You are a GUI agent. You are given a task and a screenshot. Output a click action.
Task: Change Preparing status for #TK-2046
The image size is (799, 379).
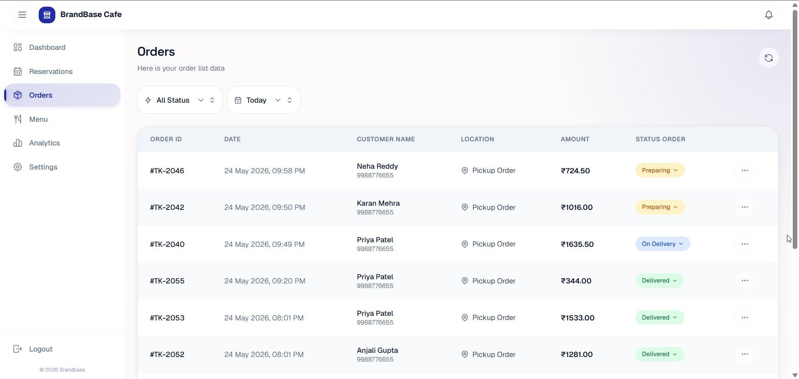[660, 170]
